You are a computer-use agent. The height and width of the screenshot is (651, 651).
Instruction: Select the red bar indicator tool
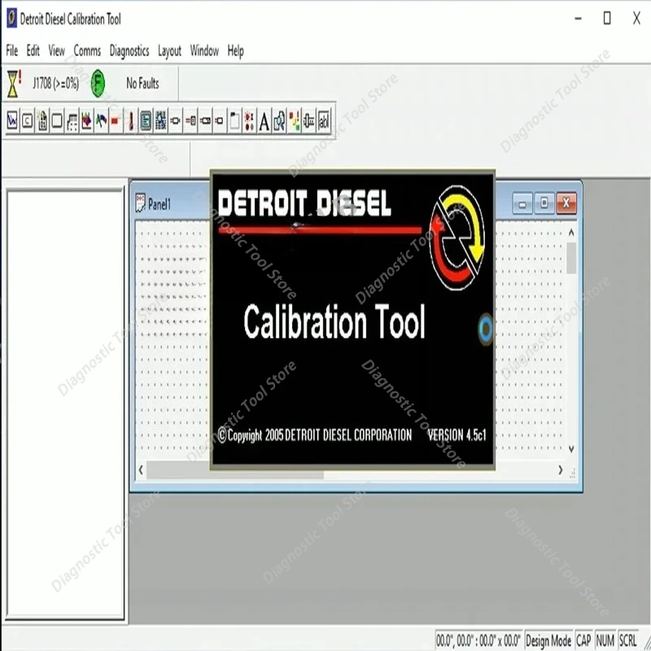[116, 121]
